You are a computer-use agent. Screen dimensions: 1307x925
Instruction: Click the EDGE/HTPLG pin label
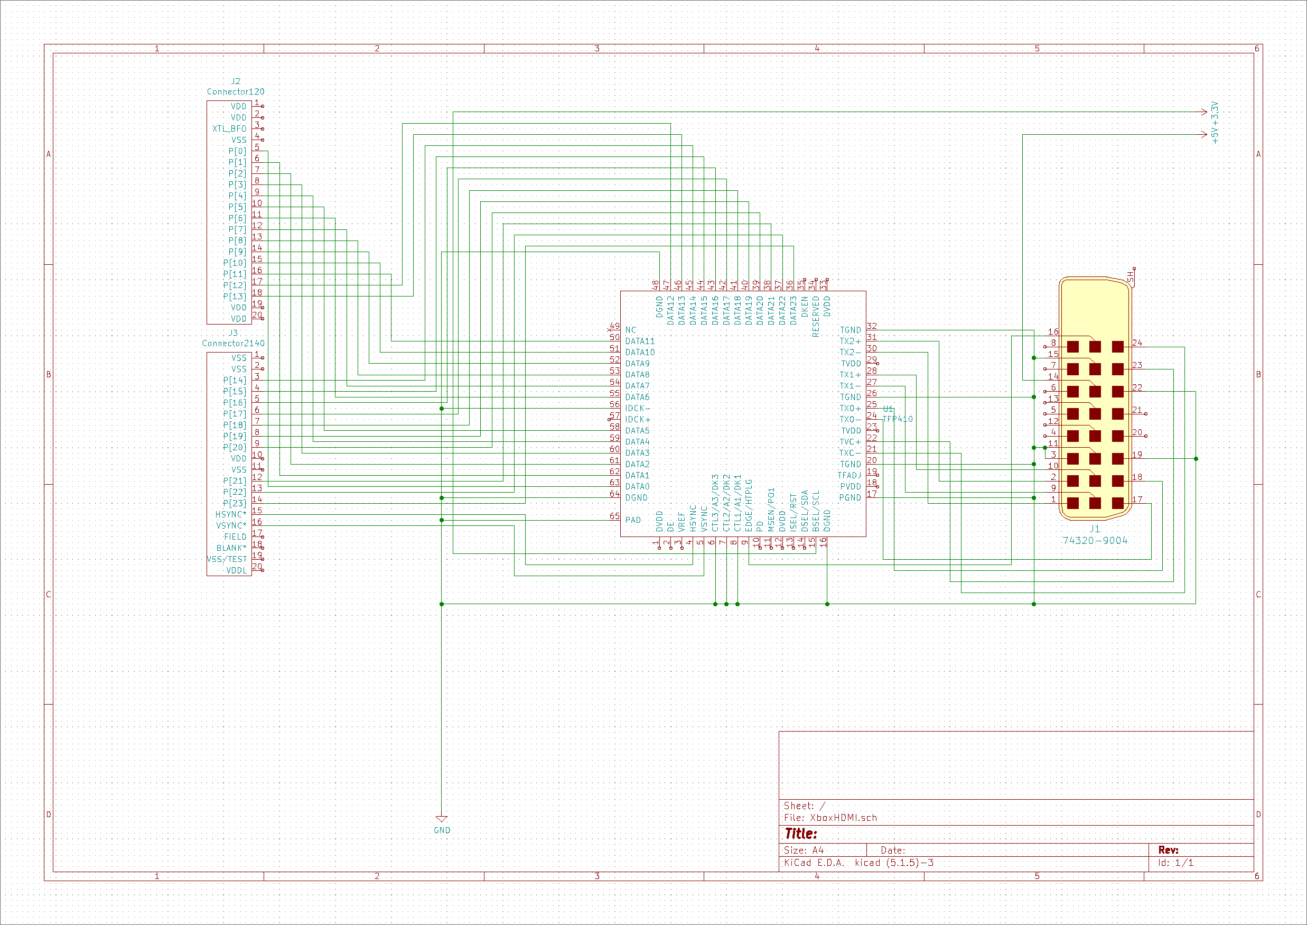pos(749,505)
